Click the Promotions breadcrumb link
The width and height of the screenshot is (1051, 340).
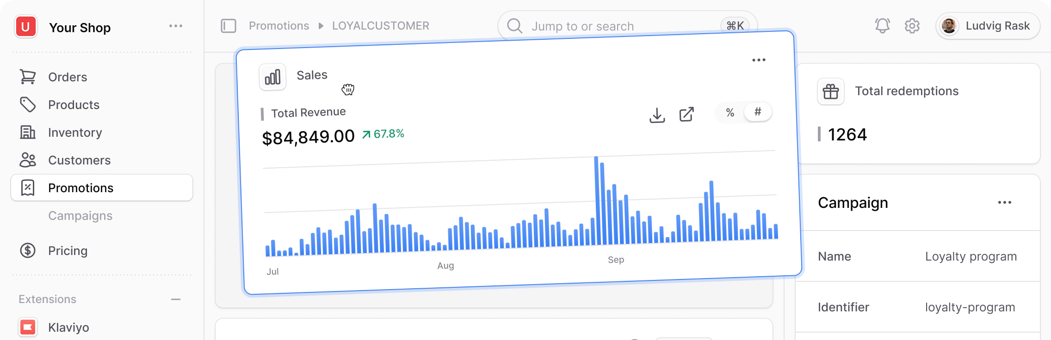click(279, 26)
